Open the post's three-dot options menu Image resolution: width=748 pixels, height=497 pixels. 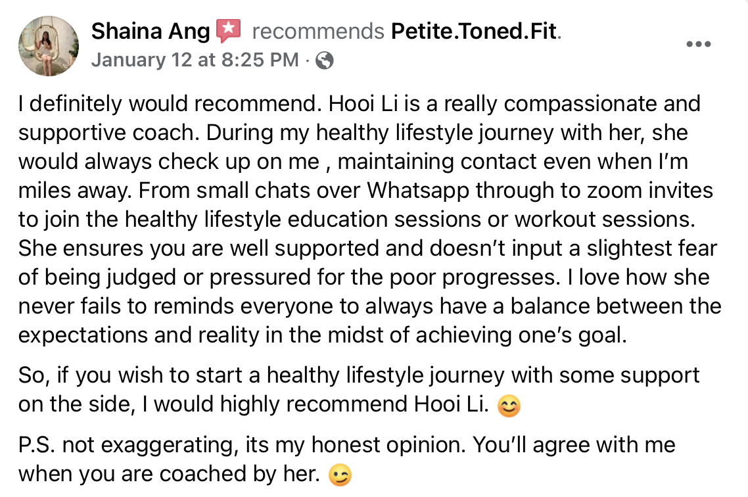(698, 44)
